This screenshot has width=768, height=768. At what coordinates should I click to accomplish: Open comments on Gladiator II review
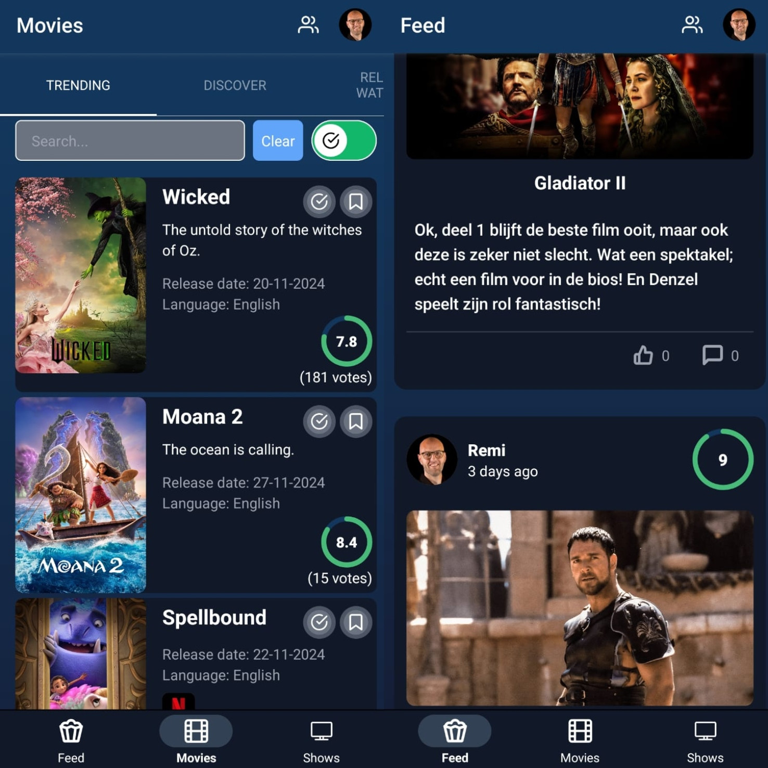coord(712,355)
